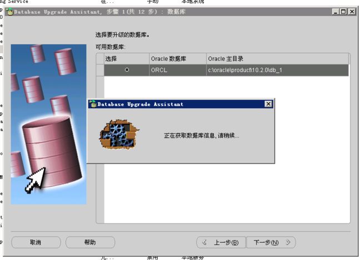
Task: Click the Cancel (取消) button
Action: [36, 242]
